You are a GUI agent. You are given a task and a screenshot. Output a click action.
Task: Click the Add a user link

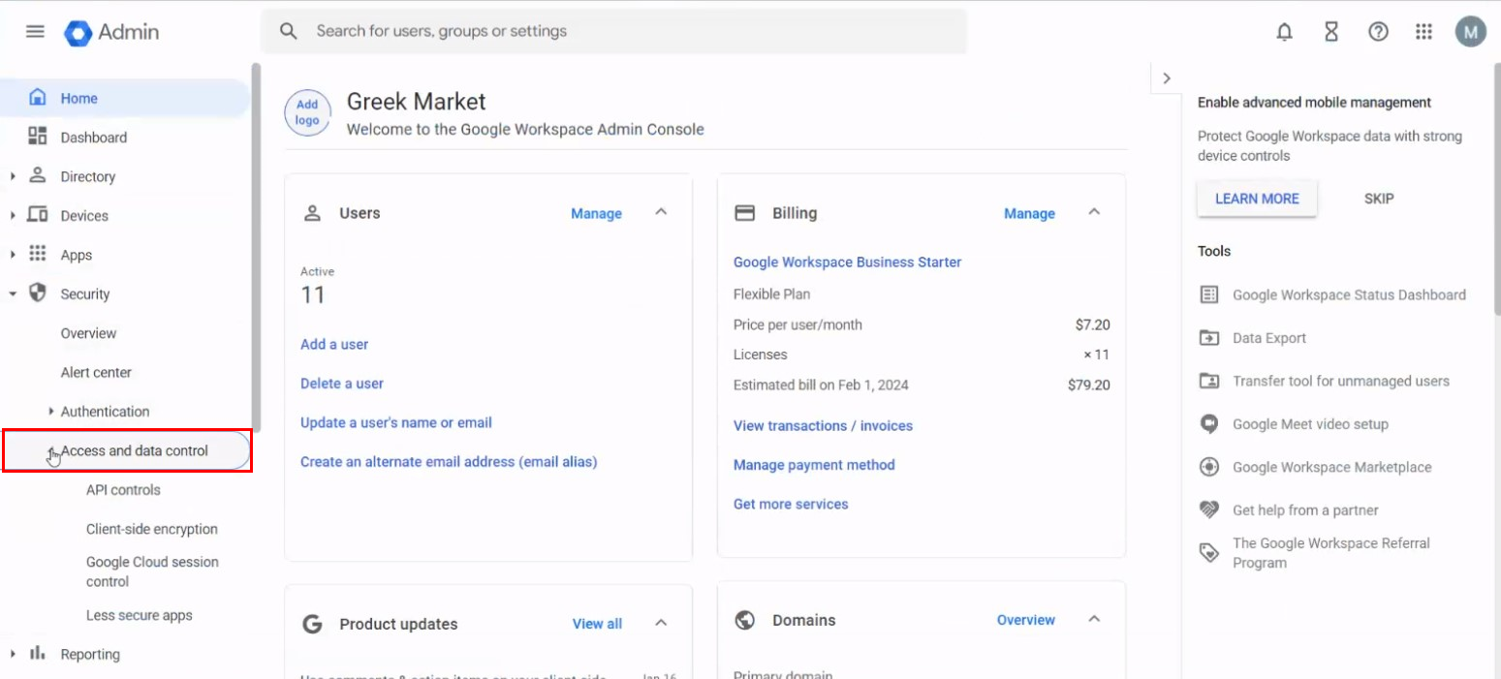(334, 345)
